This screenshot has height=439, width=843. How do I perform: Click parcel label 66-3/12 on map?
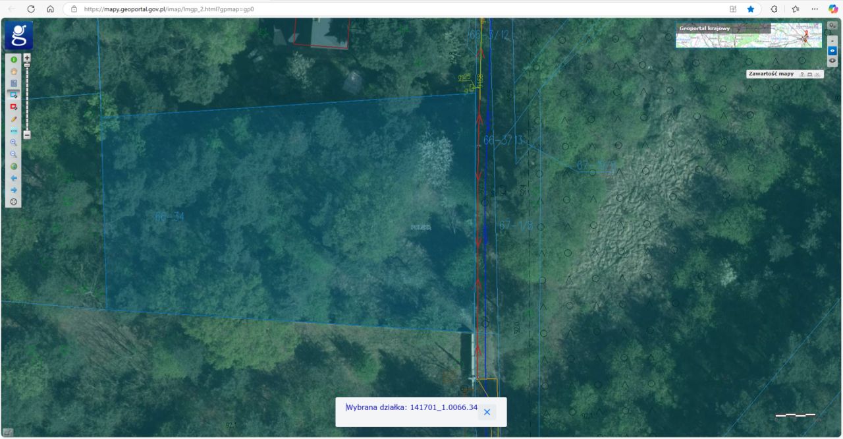(489, 35)
